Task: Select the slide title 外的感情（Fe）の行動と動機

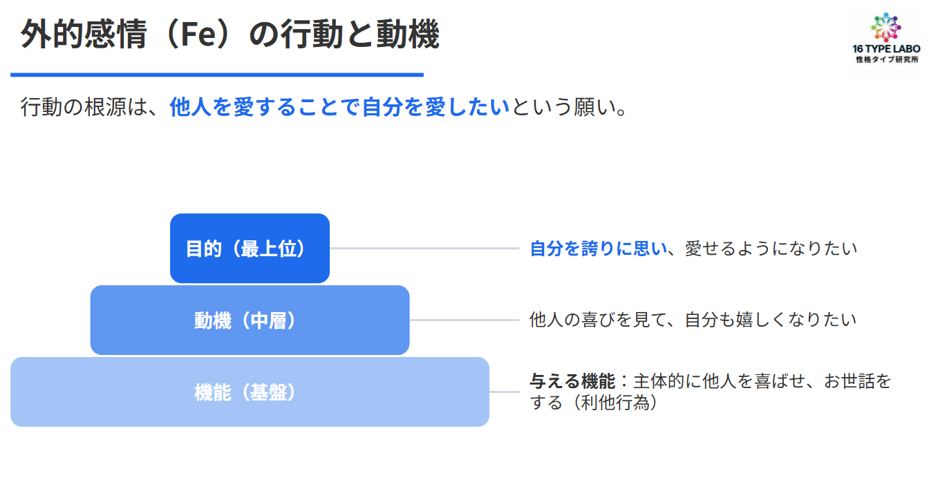Action: pos(229,35)
